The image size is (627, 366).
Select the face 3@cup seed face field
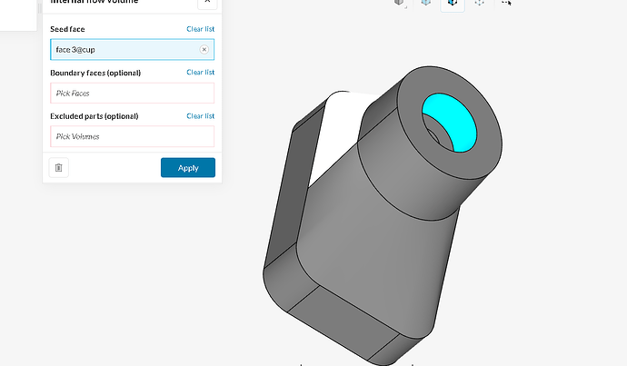click(132, 50)
